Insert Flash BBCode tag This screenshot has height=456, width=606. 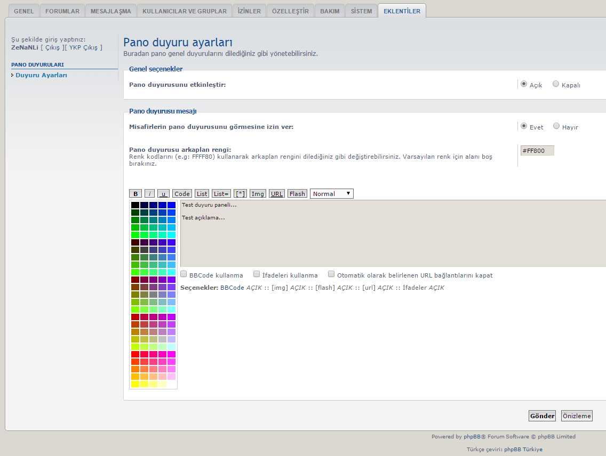(297, 194)
